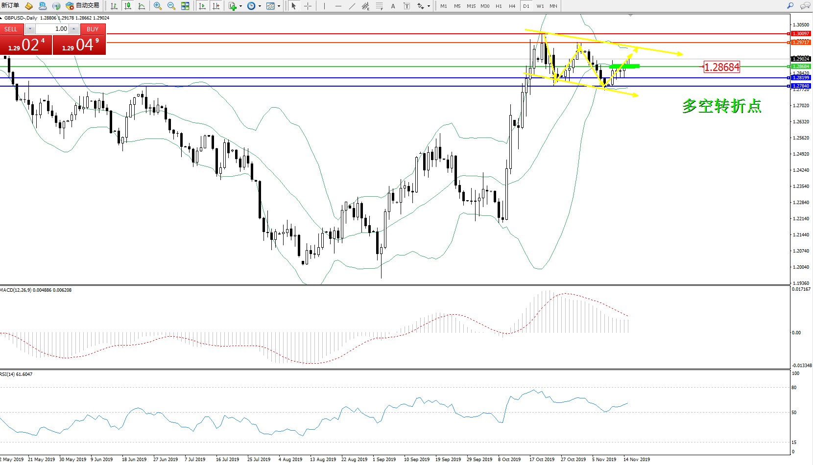Open the search magnifier in top-right corner
Image resolution: width=813 pixels, height=465 pixels.
tap(790, 6)
